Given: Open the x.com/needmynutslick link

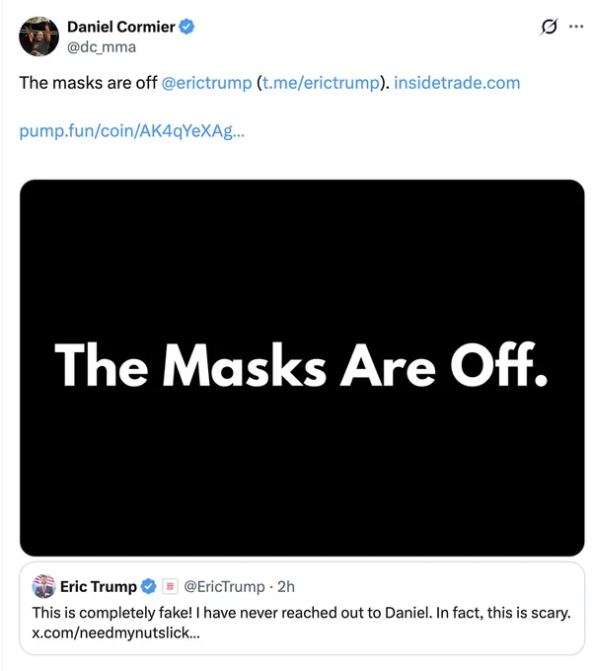Looking at the screenshot, I should point(115,633).
